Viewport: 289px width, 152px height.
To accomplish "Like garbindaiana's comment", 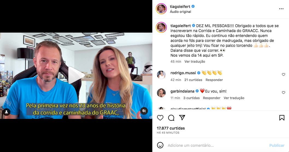I will [284, 93].
